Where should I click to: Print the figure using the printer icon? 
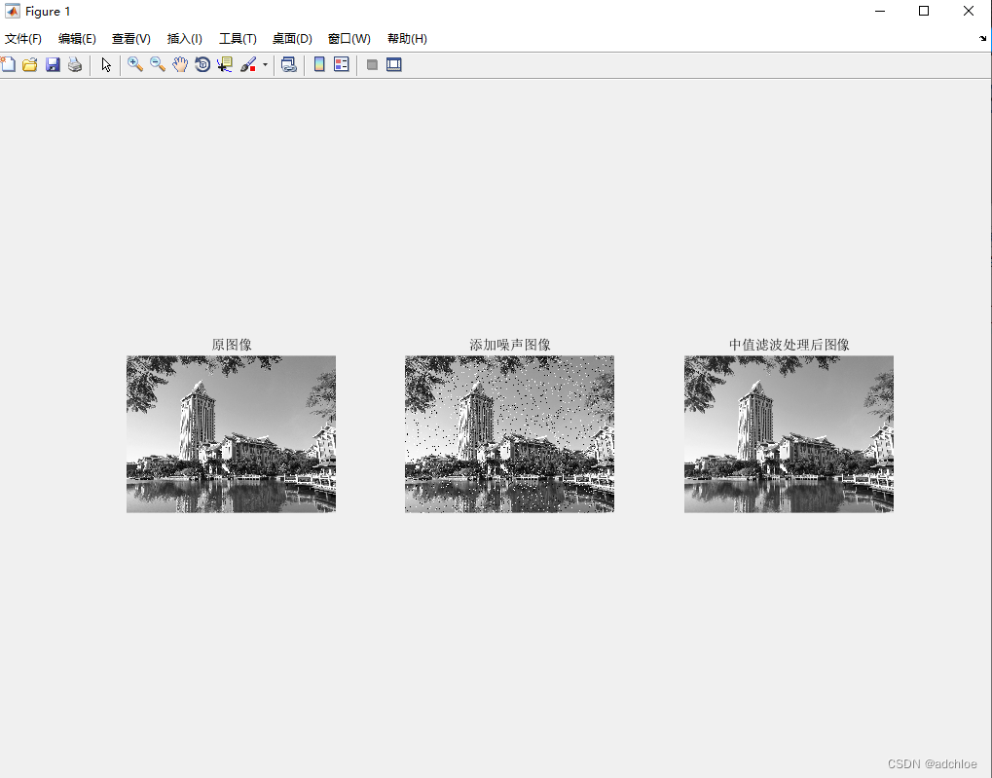click(75, 64)
